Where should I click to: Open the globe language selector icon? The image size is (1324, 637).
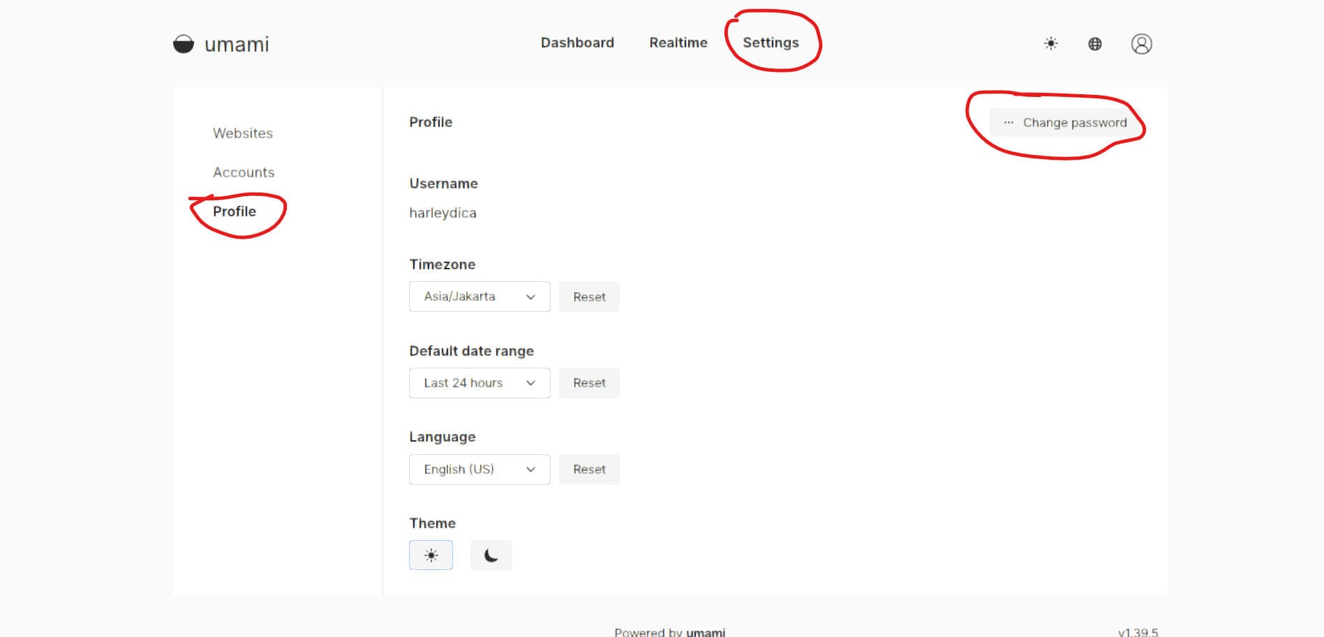click(1094, 44)
